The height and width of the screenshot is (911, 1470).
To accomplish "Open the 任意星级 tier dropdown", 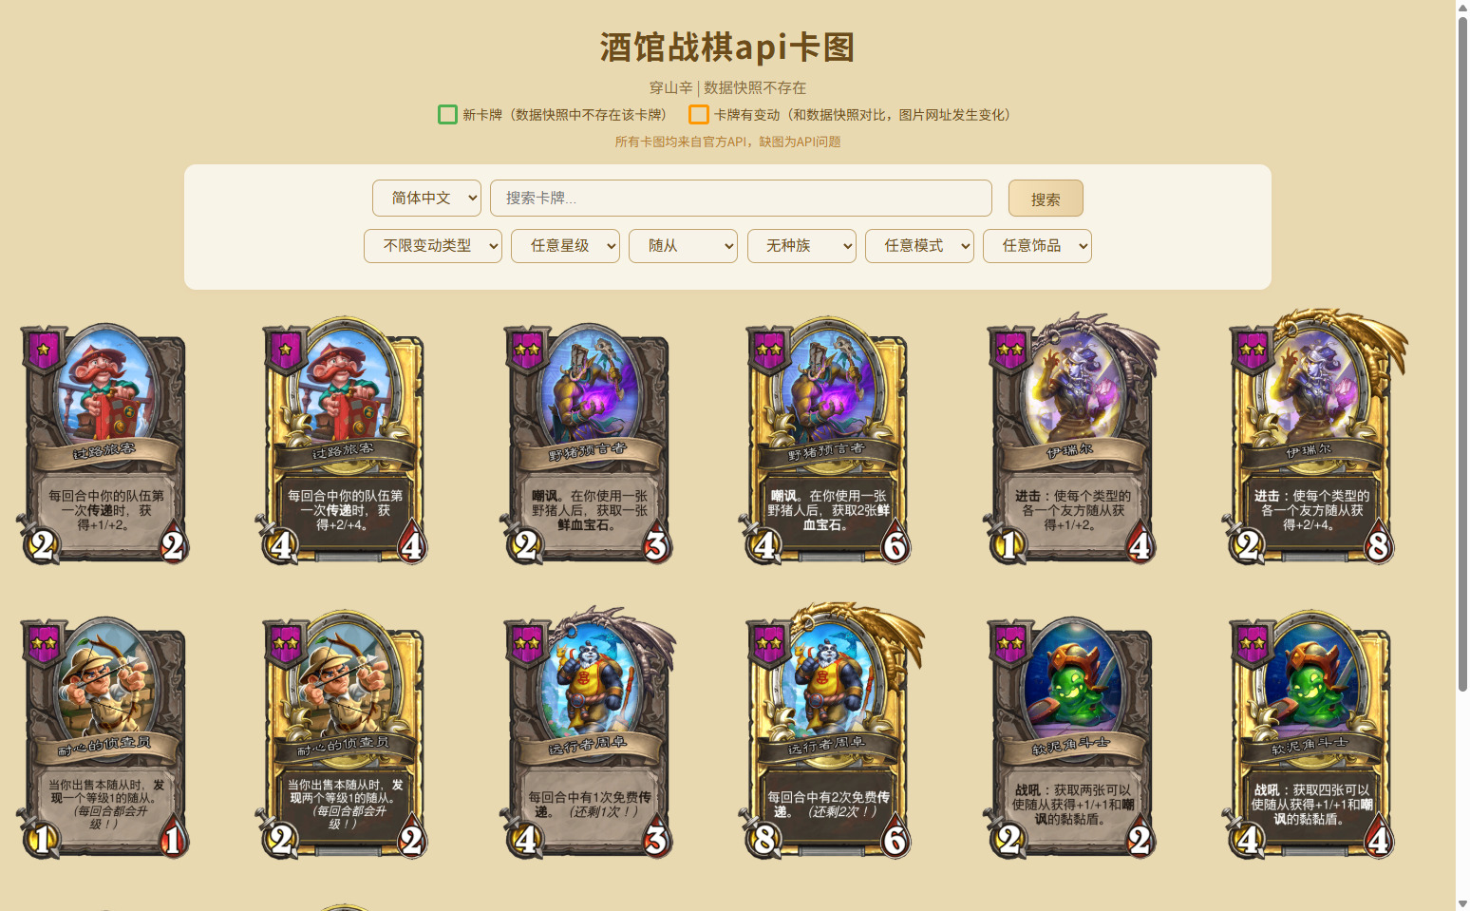I will click(x=565, y=245).
